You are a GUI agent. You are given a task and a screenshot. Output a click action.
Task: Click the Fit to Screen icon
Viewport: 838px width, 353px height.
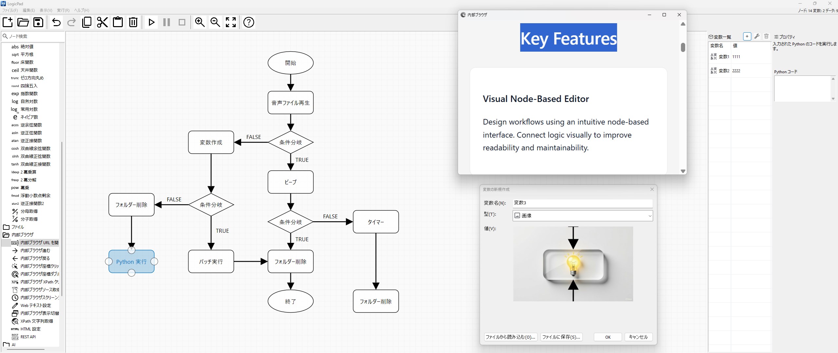[x=231, y=22]
